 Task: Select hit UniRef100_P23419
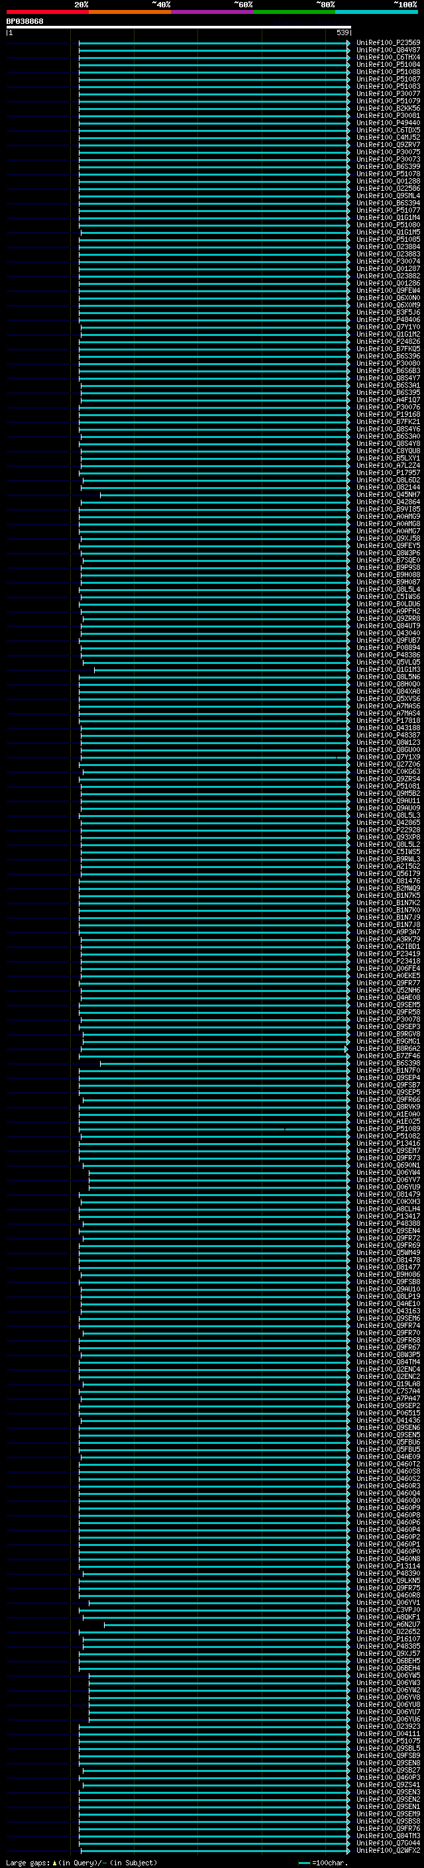click(388, 954)
